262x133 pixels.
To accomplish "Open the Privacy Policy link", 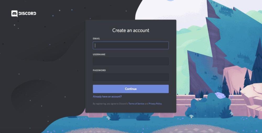I will (x=155, y=104).
